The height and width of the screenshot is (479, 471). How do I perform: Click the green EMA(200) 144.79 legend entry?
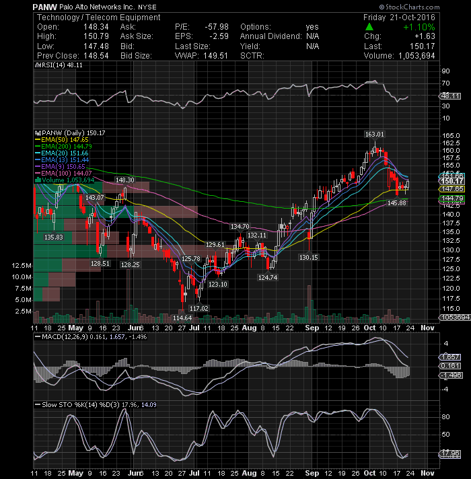tap(63, 147)
